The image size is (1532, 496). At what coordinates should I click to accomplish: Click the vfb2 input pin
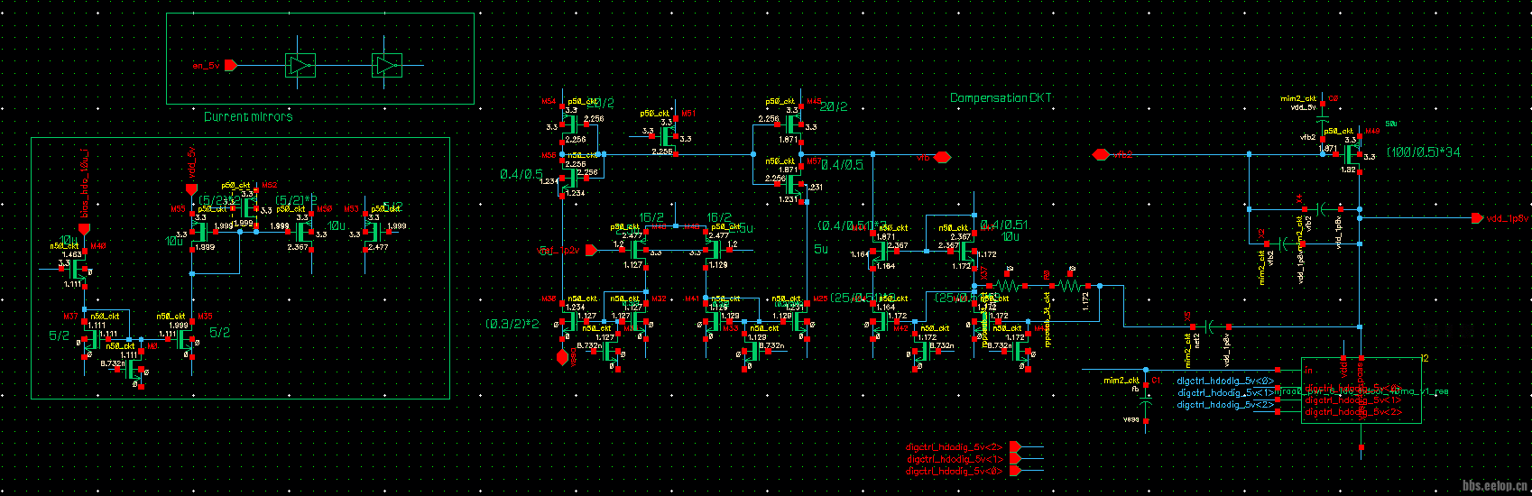click(1101, 155)
